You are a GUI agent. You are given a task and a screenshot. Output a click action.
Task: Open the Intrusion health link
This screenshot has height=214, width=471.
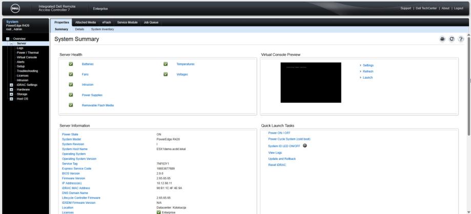coord(88,85)
